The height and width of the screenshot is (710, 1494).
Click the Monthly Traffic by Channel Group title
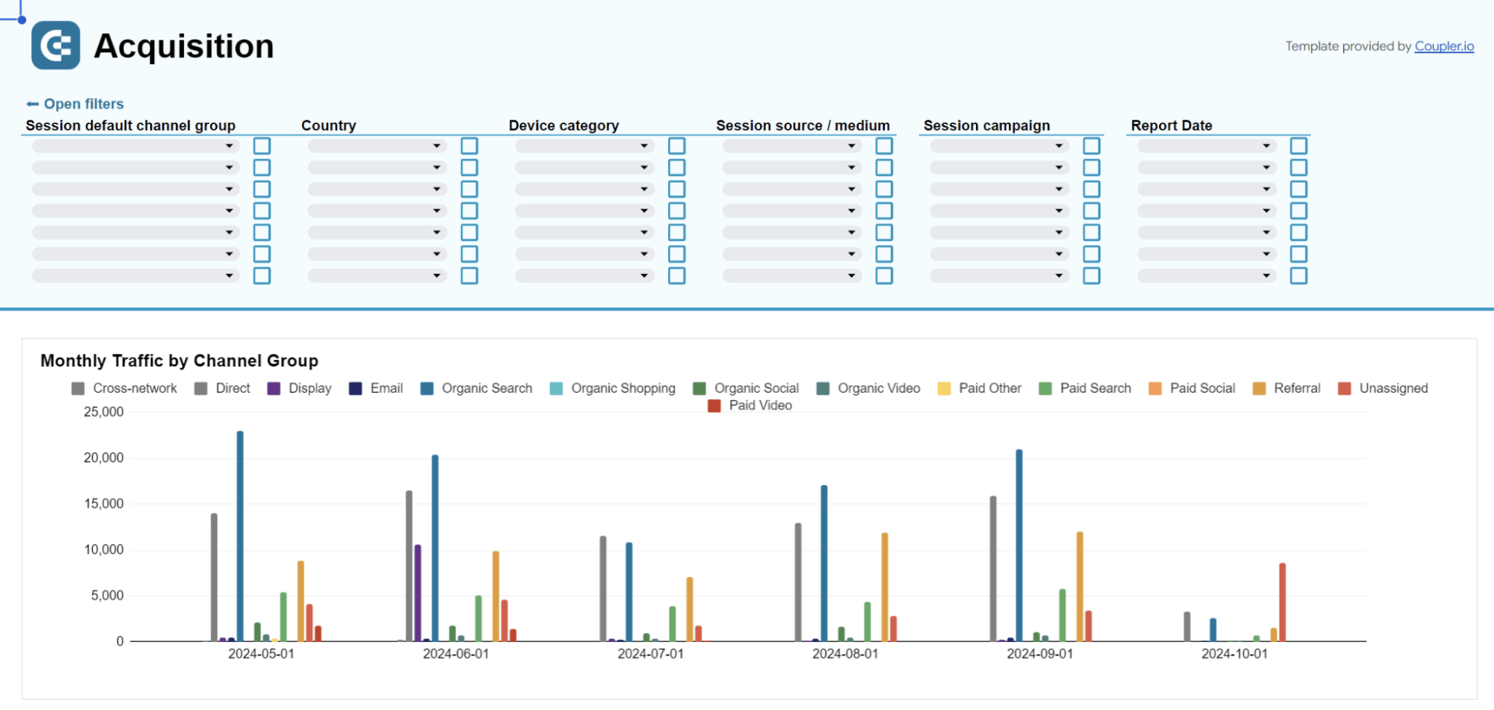click(179, 361)
